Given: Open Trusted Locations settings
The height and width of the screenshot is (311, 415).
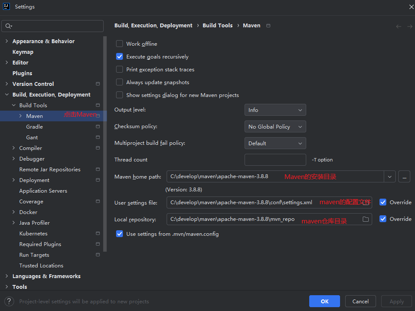Looking at the screenshot, I should click(41, 266).
